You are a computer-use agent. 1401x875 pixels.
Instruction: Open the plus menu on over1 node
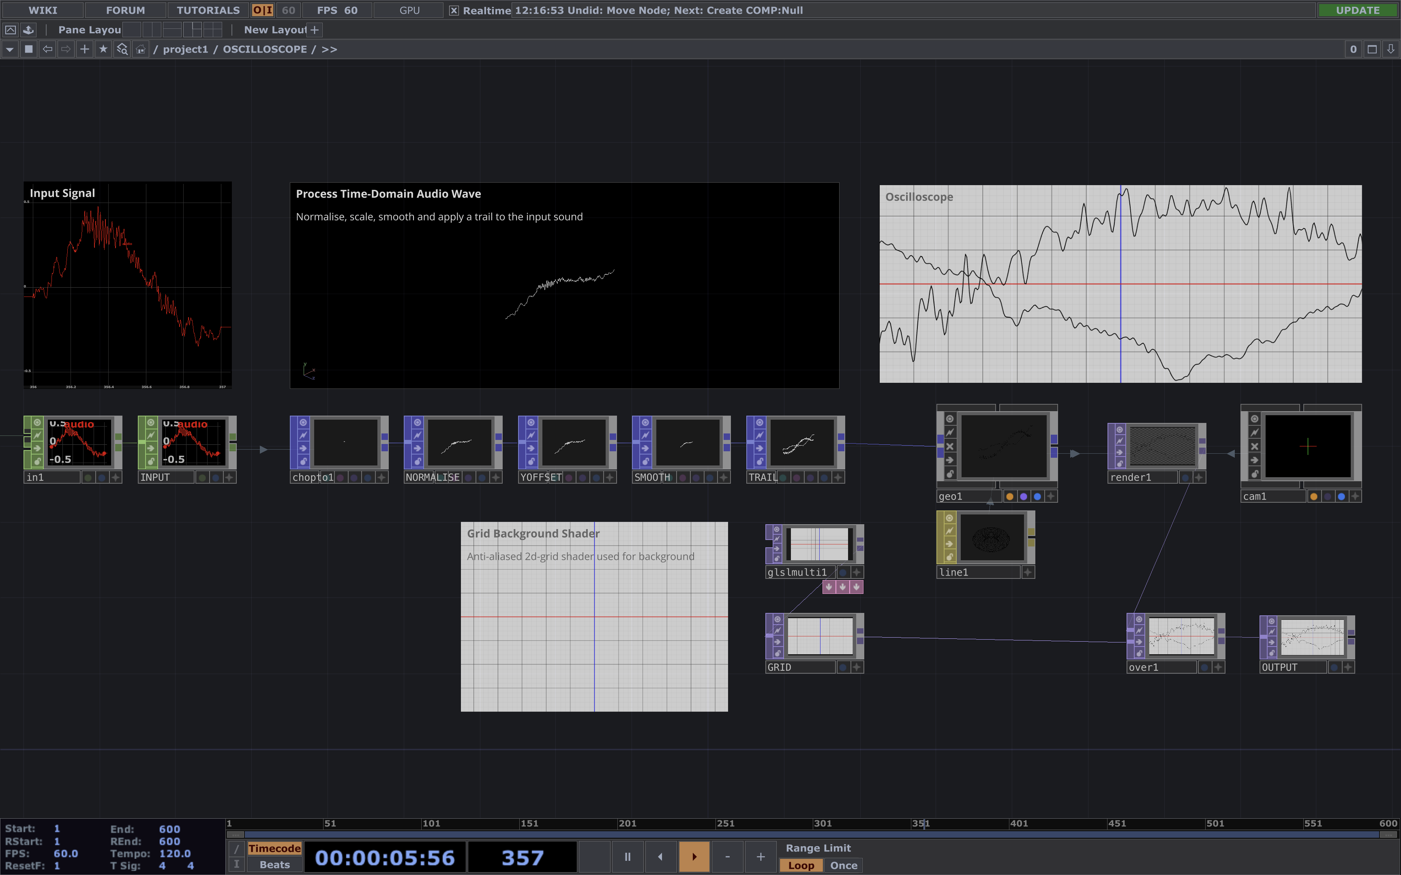[x=1218, y=667]
